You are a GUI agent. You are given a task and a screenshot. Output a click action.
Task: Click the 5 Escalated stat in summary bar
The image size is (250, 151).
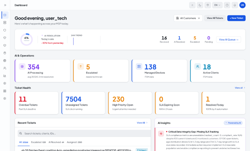[x=195, y=39]
